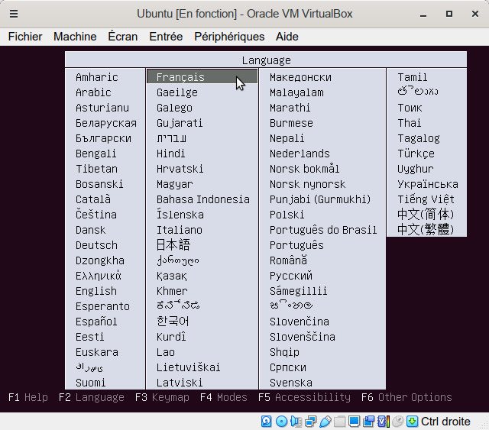
Task: Click the Aide menu item
Action: 287,37
